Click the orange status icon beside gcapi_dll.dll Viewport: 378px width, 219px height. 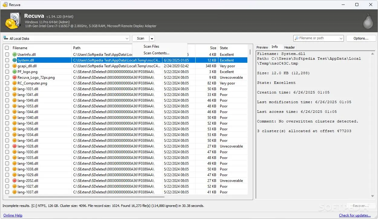(15, 66)
